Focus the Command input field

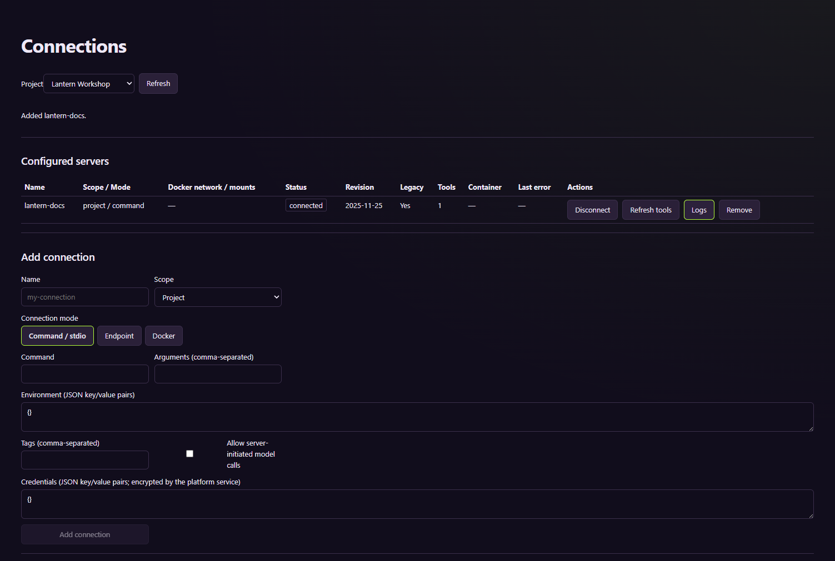(x=85, y=374)
